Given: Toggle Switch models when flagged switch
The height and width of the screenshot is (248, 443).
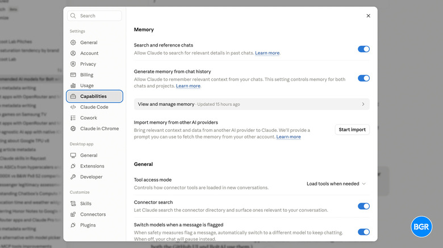Looking at the screenshot, I should (363, 232).
